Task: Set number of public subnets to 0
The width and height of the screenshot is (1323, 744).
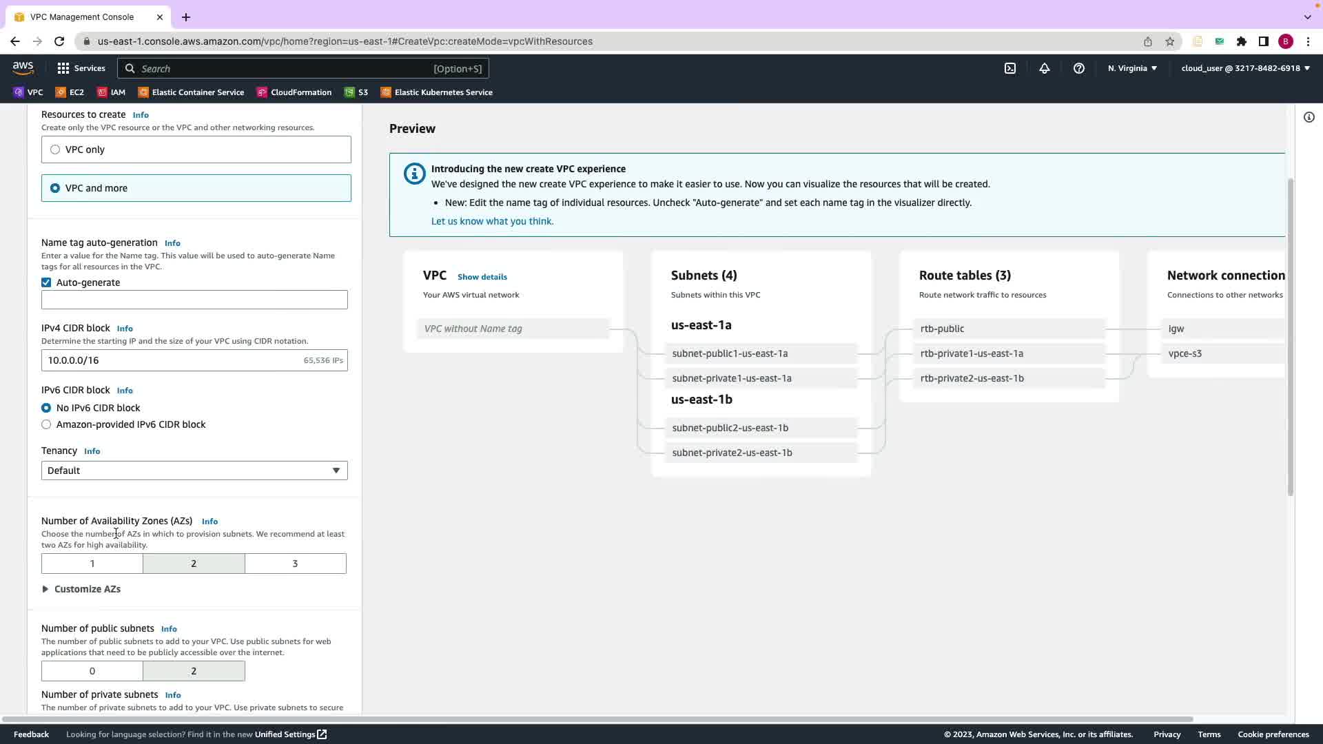Action: [92, 671]
